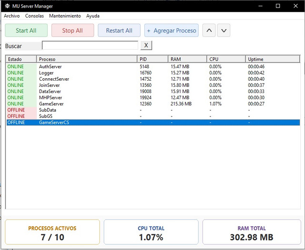Clear search with the X button
This screenshot has width=305, height=250.
pos(146,45)
